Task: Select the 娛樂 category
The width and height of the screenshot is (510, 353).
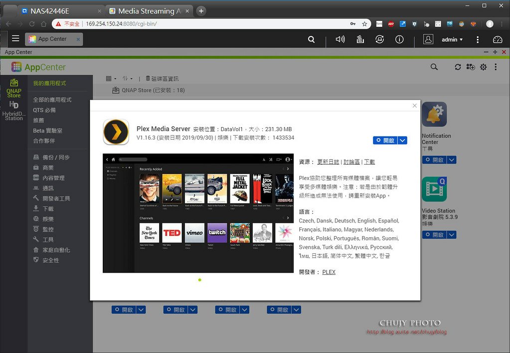Action: coord(43,219)
